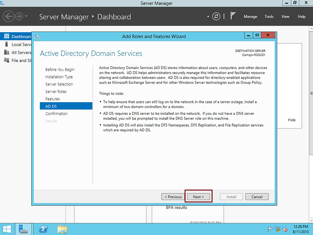Go to Server Roles step
The width and height of the screenshot is (313, 235).
(x=56, y=91)
